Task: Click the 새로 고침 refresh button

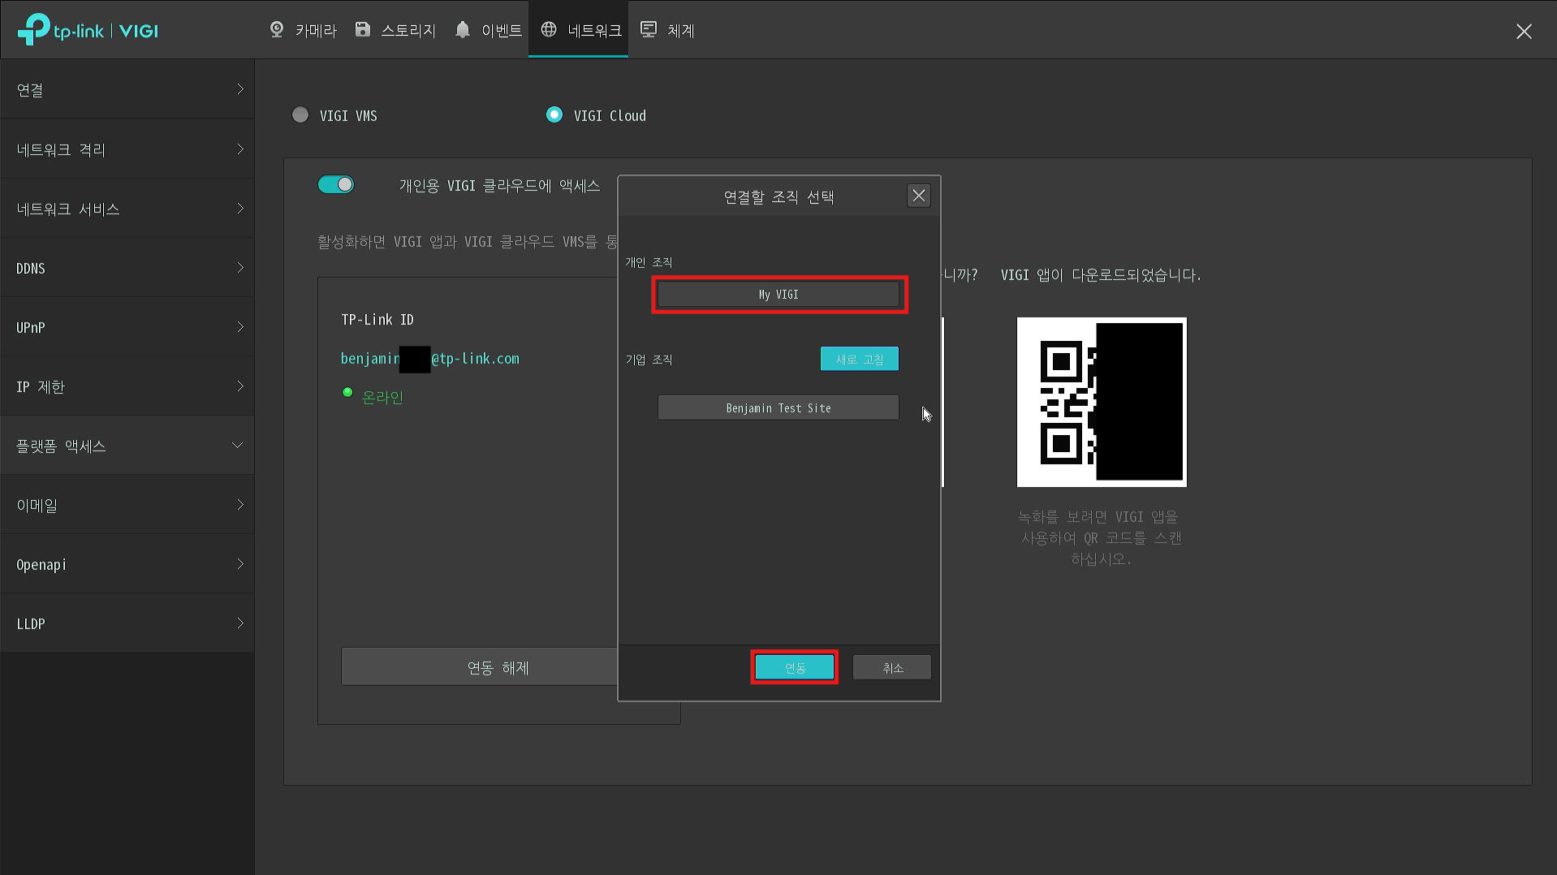Action: [859, 359]
